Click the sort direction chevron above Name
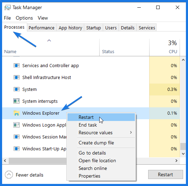This screenshot has width=188, height=186. coord(49,41)
